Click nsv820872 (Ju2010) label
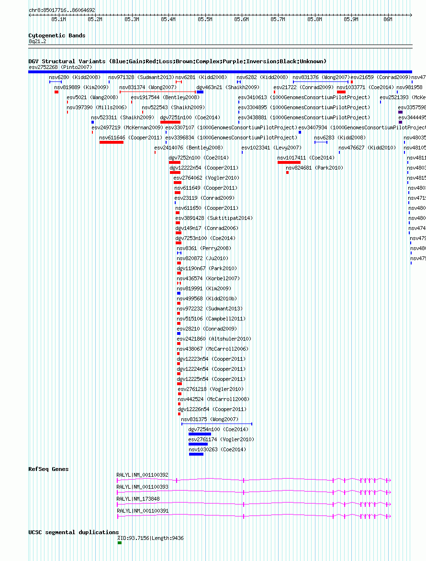The image size is (426, 561). [x=202, y=258]
